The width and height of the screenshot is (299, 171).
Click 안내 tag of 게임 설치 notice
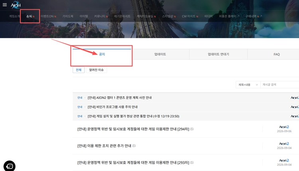pos(80,116)
